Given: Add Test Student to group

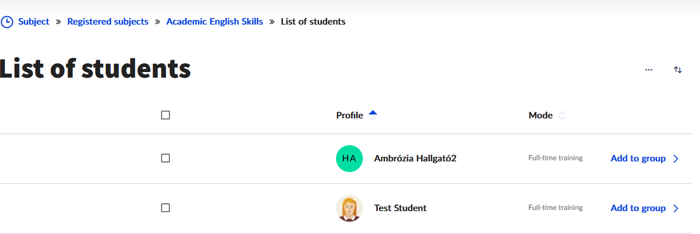Looking at the screenshot, I should coord(638,208).
